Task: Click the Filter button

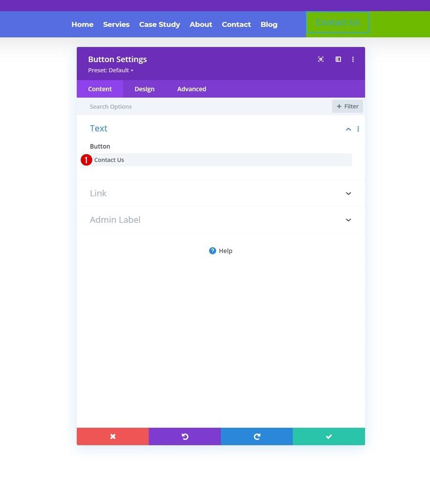Action: pos(347,106)
